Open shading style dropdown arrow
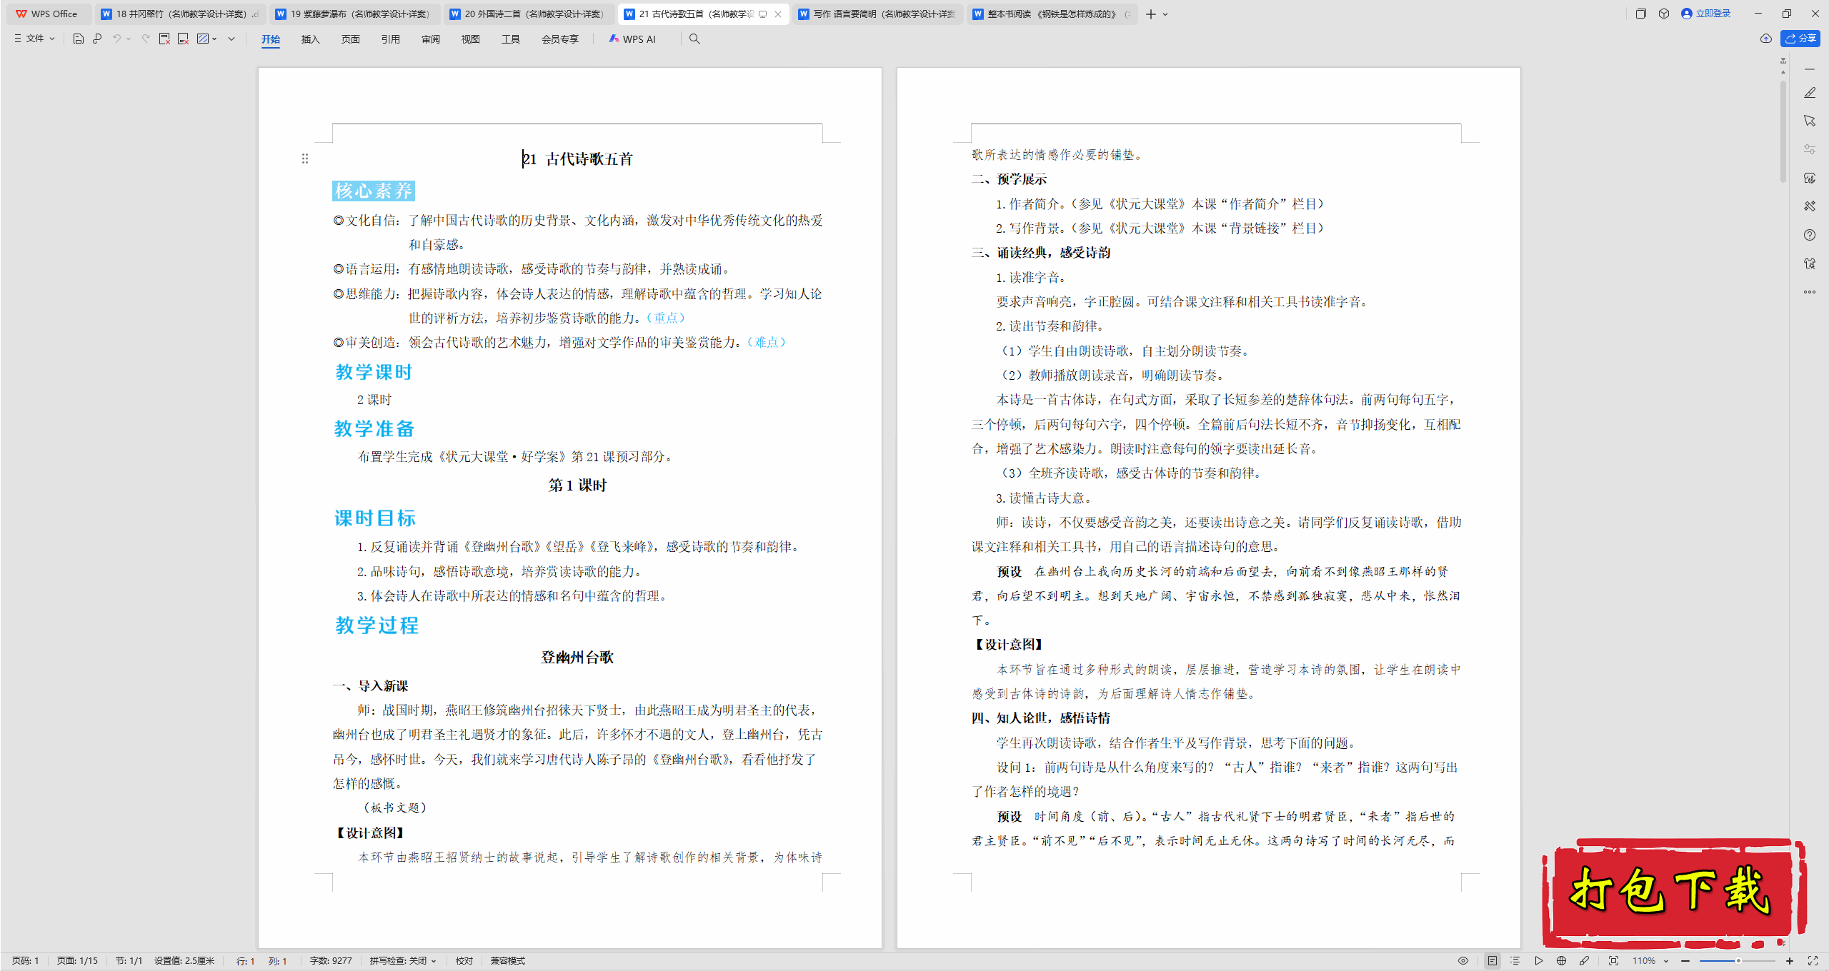 click(x=214, y=39)
